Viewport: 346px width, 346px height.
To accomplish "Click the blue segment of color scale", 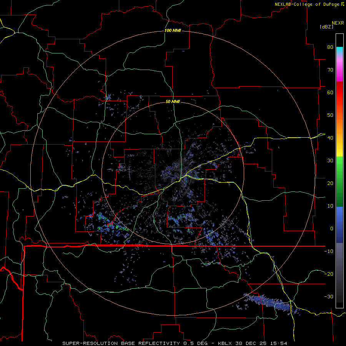I will point(339,225).
